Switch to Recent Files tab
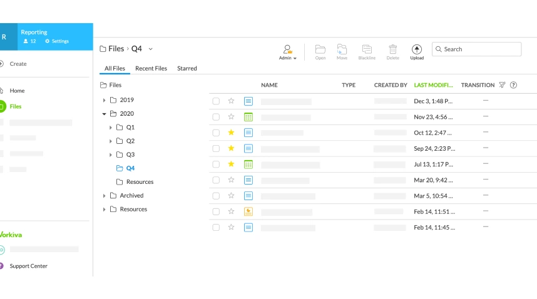 (151, 68)
